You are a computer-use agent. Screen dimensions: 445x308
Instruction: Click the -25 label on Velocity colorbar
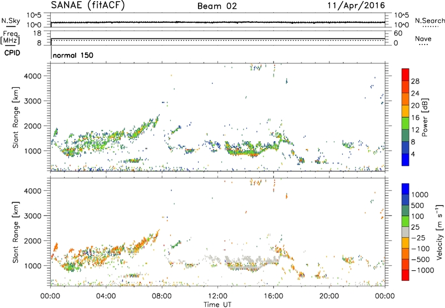point(418,237)
